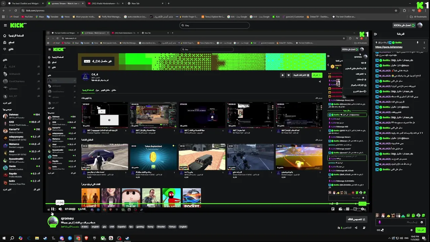Switch to the New Tab browser tab
This screenshot has height=242, width=430.
pyautogui.click(x=146, y=3)
